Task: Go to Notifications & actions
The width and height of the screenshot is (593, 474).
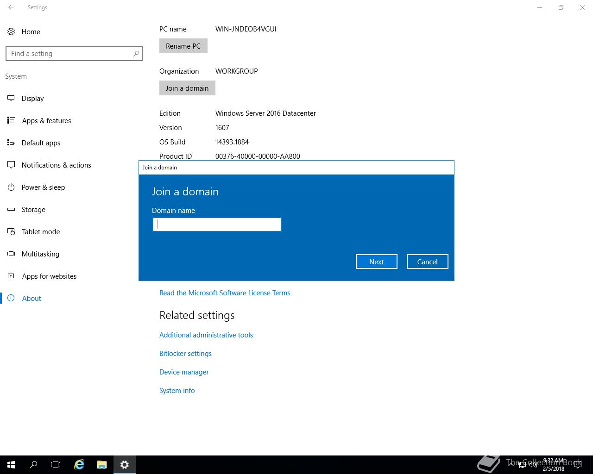Action: (56, 165)
